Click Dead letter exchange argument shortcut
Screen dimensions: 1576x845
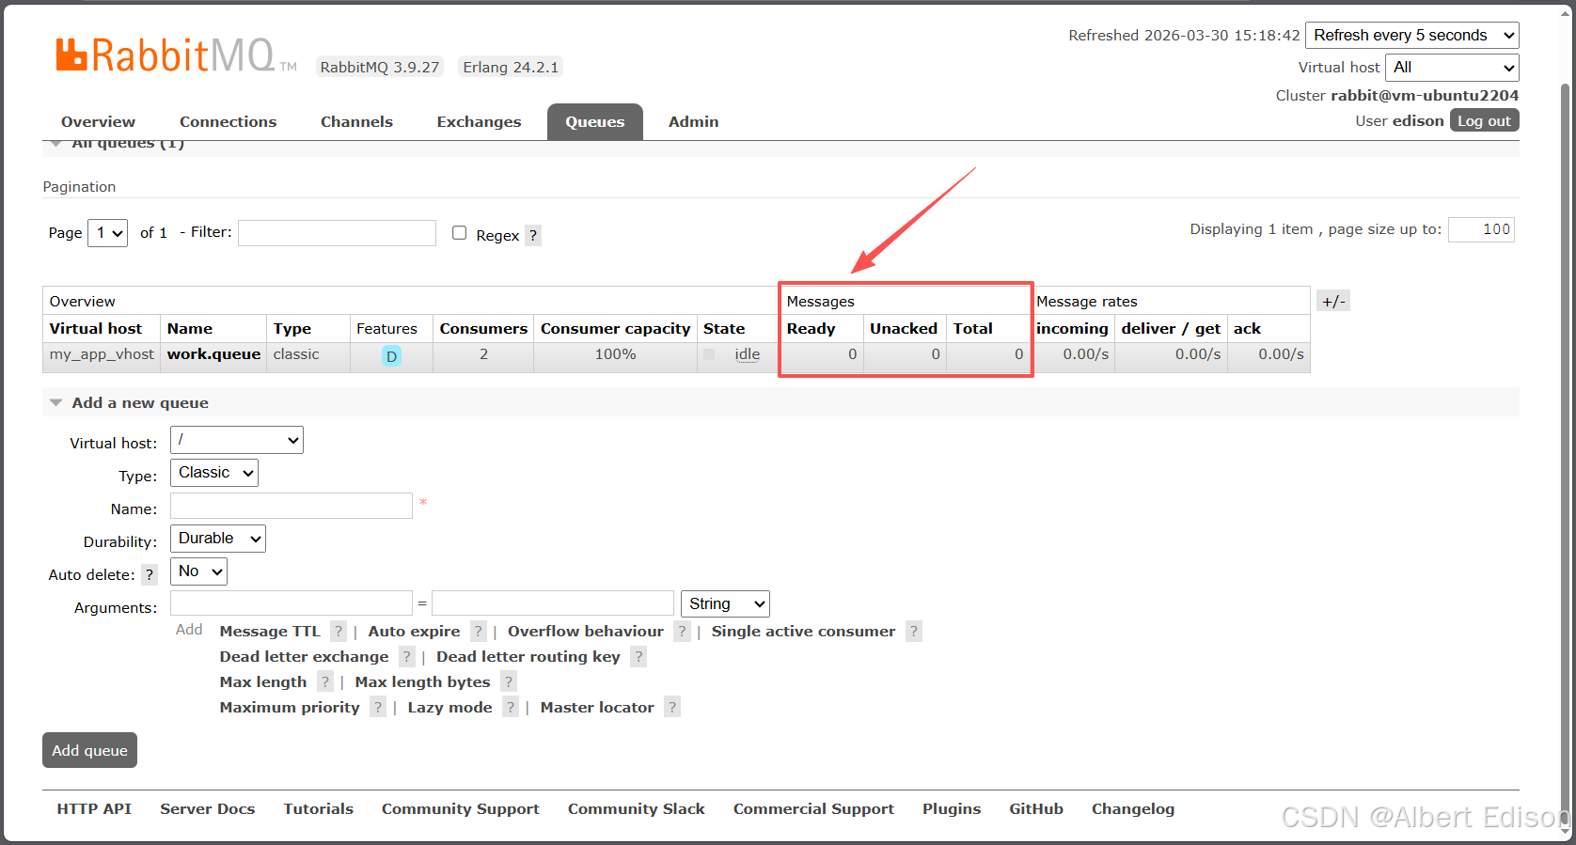[304, 657]
